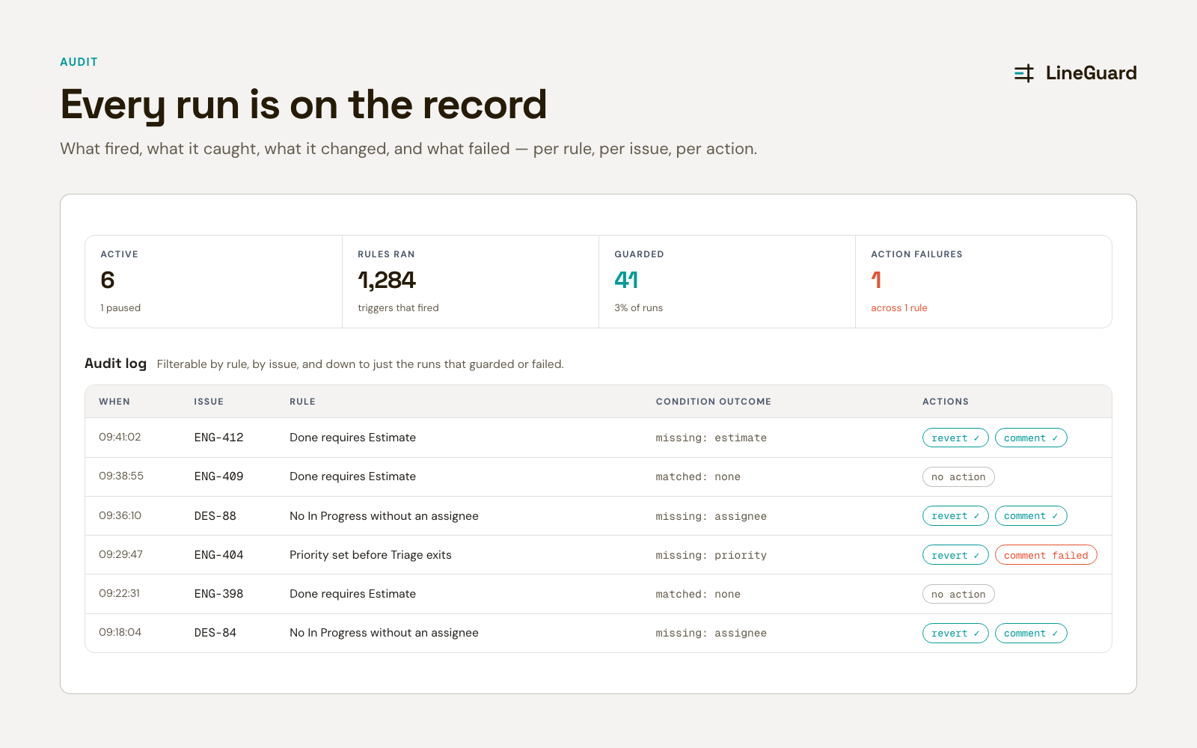Click 'No In Progress without an assignee' for DES-88
This screenshot has width=1197, height=748.
coord(384,516)
